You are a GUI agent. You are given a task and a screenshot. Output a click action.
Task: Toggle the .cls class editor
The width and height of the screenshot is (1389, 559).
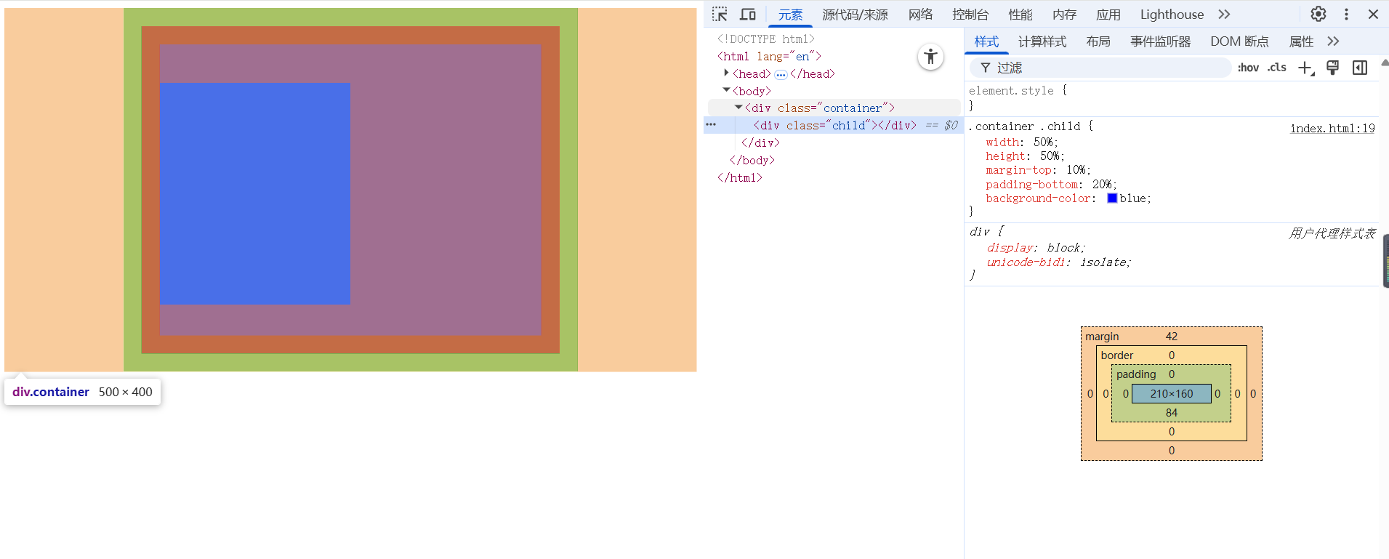1277,68
